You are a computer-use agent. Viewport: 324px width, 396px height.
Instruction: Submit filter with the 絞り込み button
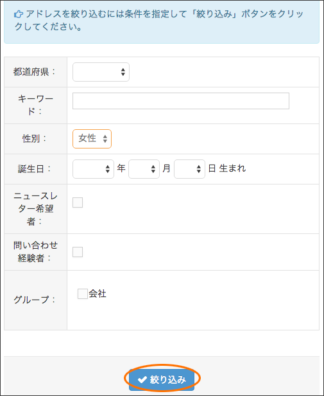pyautogui.click(x=162, y=379)
